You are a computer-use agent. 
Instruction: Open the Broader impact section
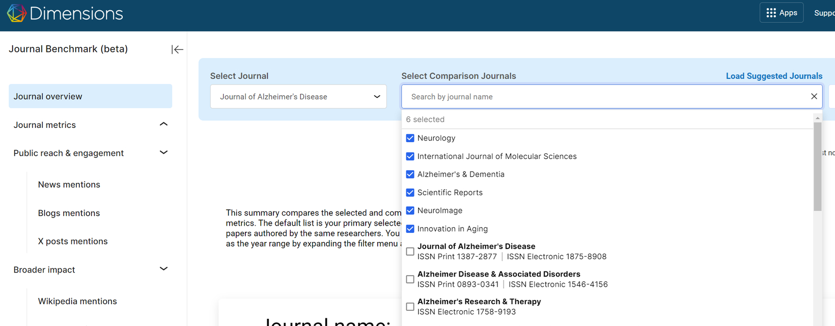tap(44, 269)
